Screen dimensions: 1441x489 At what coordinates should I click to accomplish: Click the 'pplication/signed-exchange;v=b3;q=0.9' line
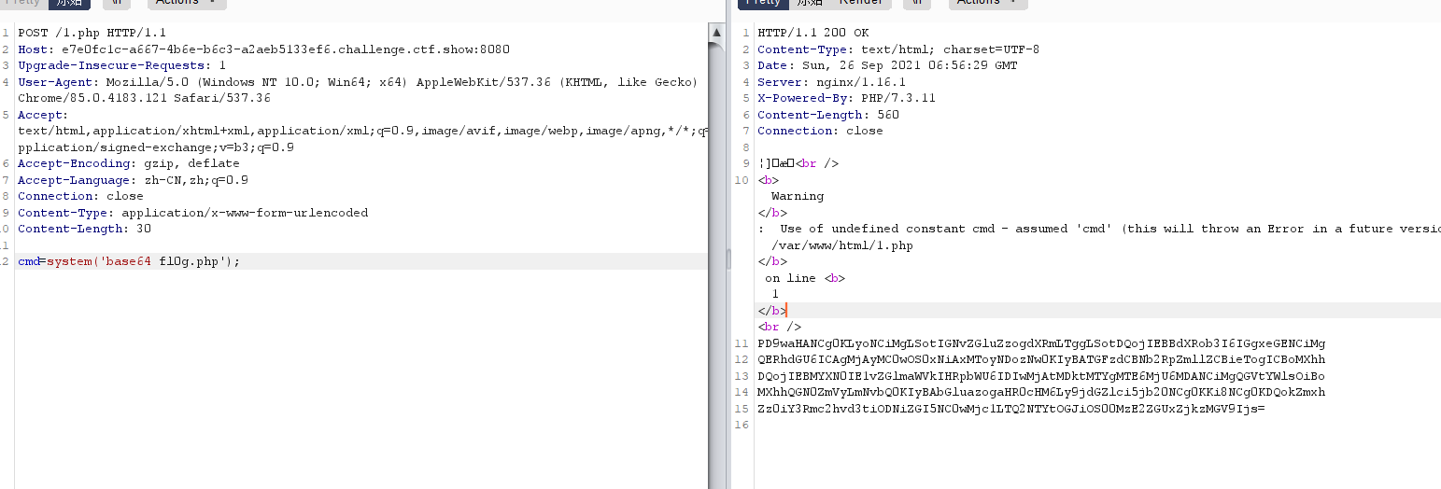tap(156, 147)
